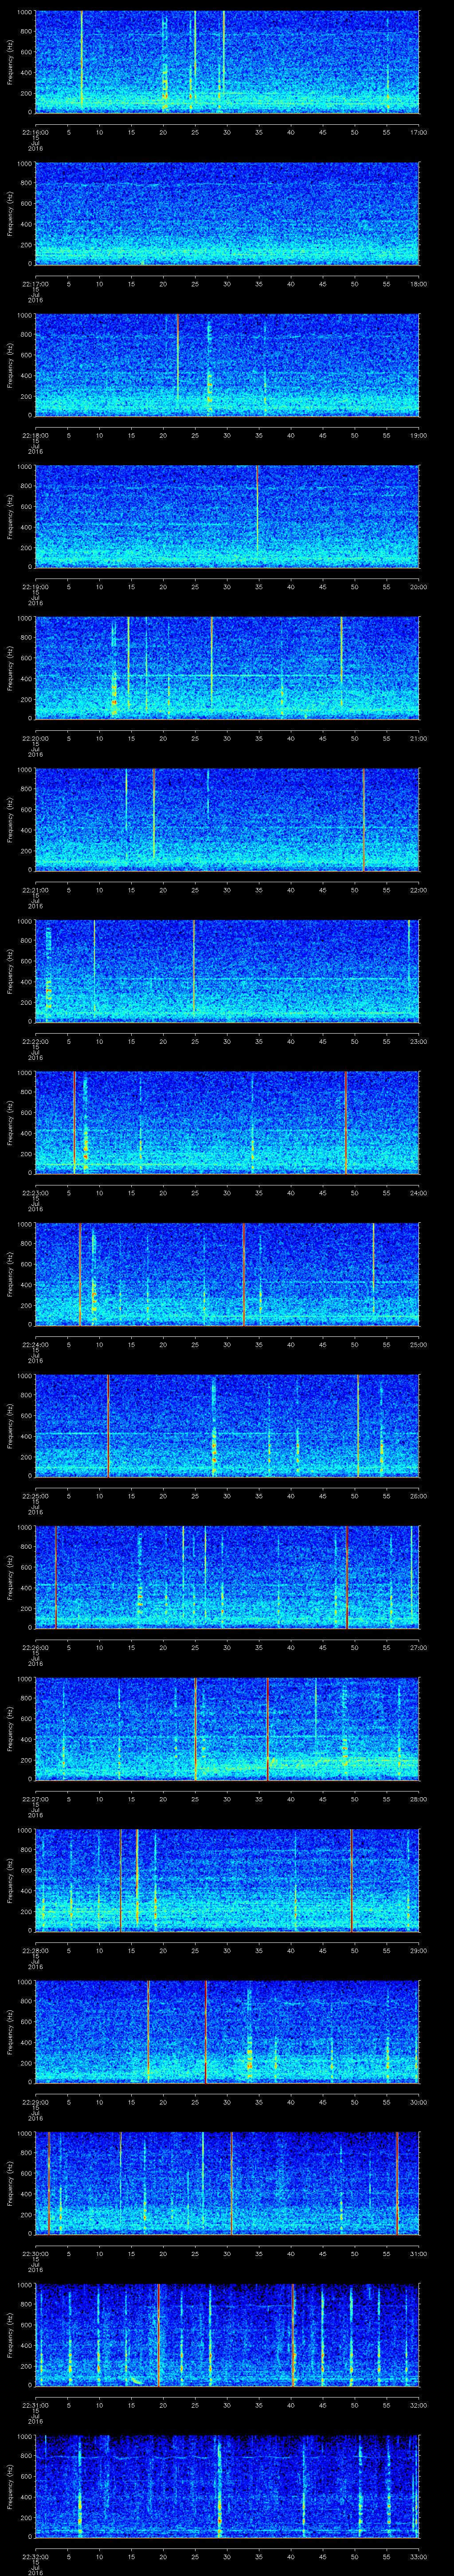Click the 22:31:00 start time label
The image size is (454, 2576).
pyautogui.click(x=36, y=2405)
